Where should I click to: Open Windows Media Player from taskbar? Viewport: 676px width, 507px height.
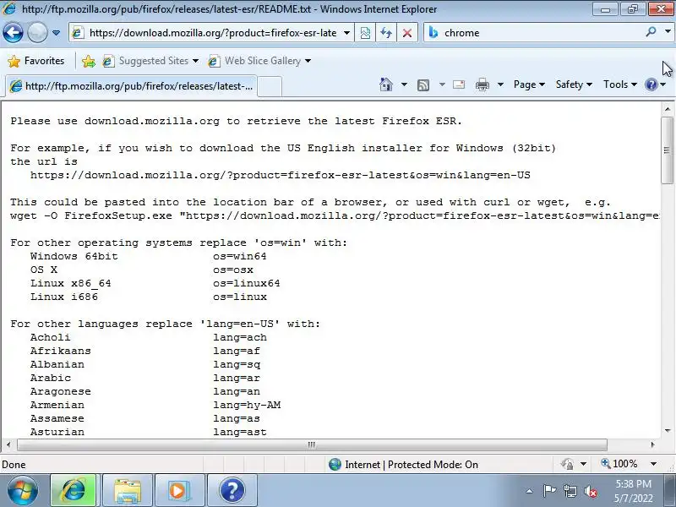pos(179,490)
